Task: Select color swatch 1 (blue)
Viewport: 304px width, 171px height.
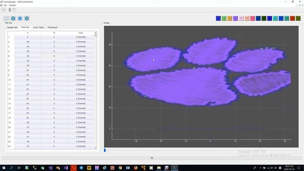Action: pyautogui.click(x=218, y=19)
